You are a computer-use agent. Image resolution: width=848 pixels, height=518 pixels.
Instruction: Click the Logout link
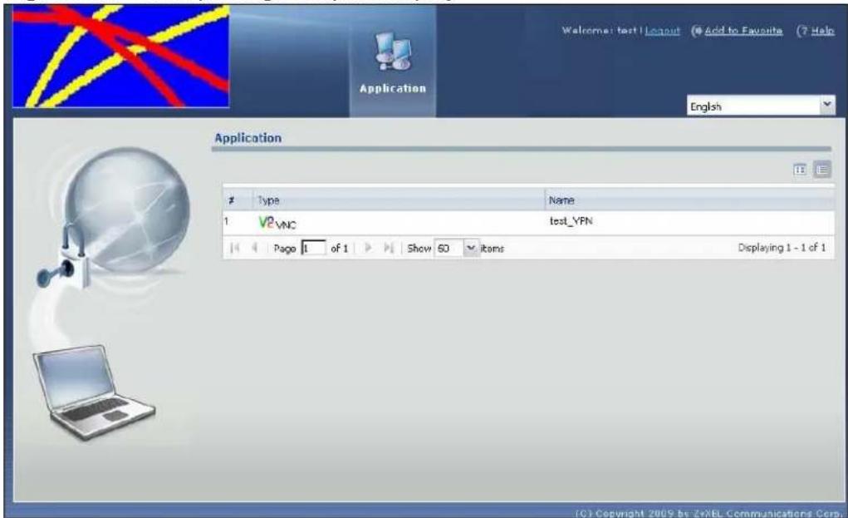click(662, 31)
